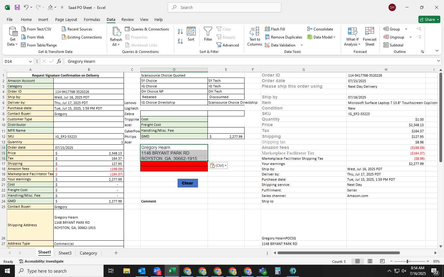Click Insert Function fx icon
Image resolution: width=444 pixels, height=277 pixels.
[x=59, y=61]
